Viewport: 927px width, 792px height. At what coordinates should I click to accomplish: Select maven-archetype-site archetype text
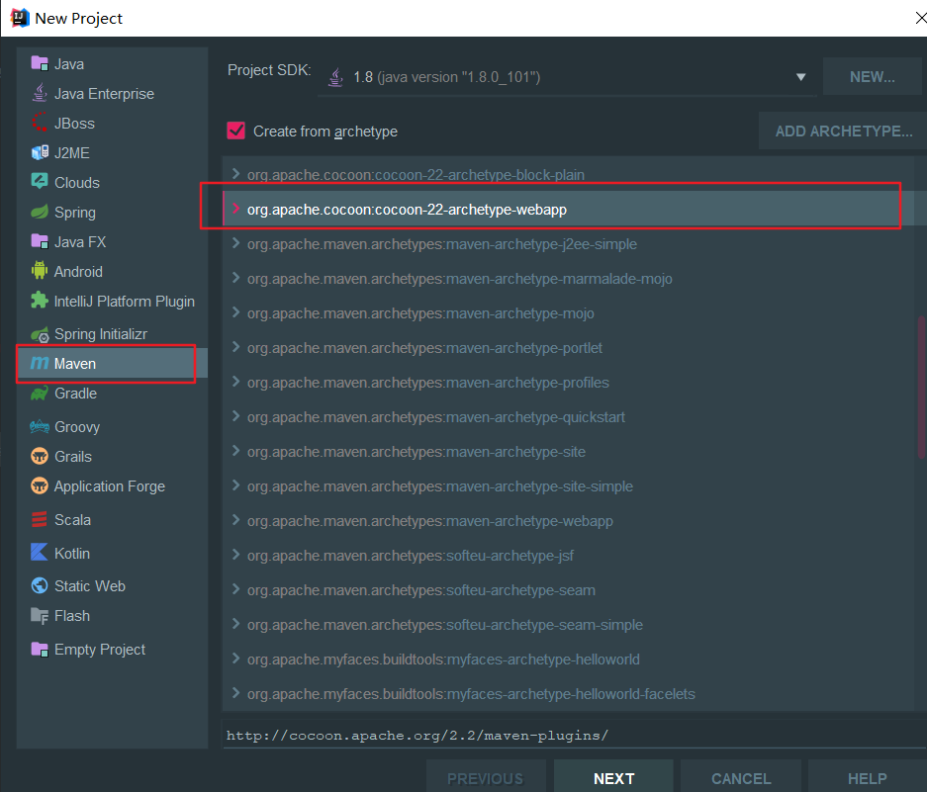point(417,452)
